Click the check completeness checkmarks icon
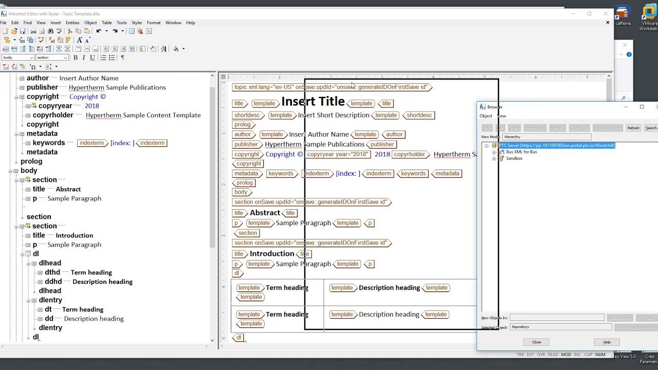This screenshot has width=658, height=370. pyautogui.click(x=41, y=40)
